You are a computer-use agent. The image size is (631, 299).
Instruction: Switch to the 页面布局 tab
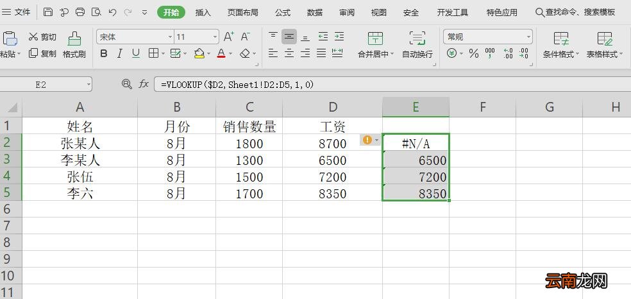point(242,12)
